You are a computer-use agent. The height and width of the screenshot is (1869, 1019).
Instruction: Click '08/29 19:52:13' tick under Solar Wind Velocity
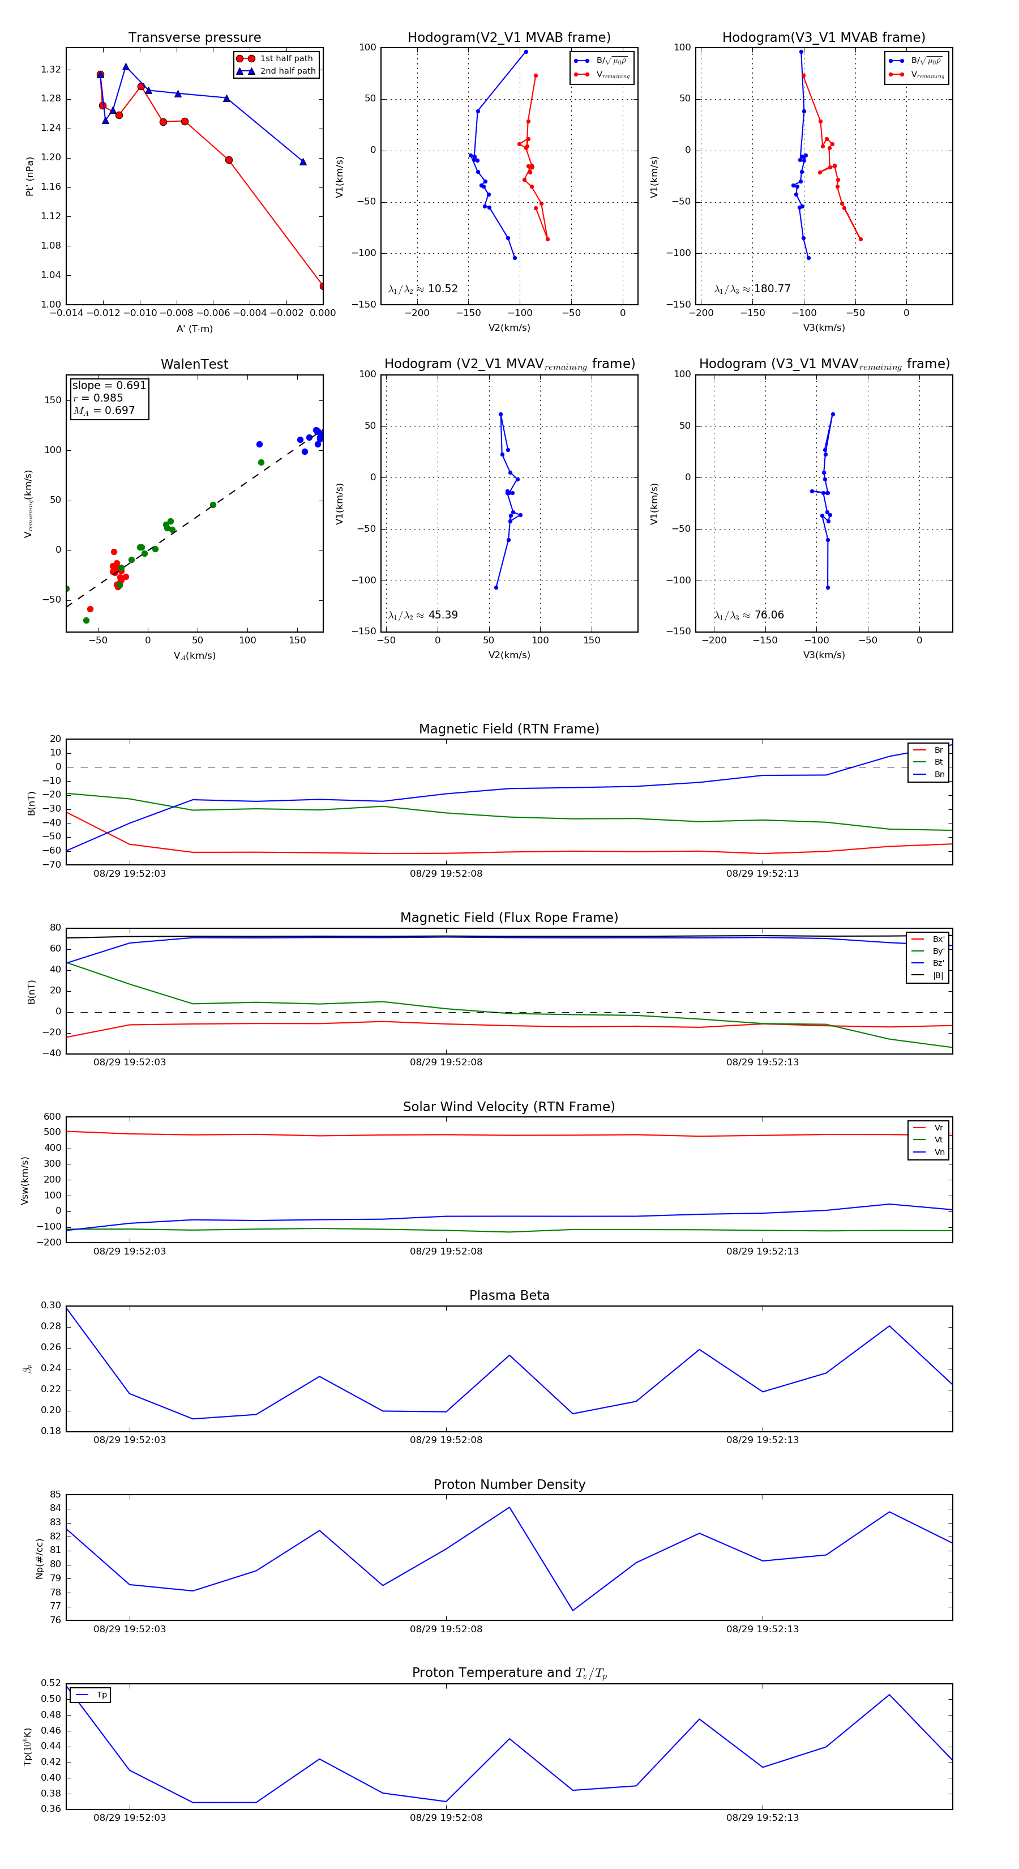pos(762,1252)
